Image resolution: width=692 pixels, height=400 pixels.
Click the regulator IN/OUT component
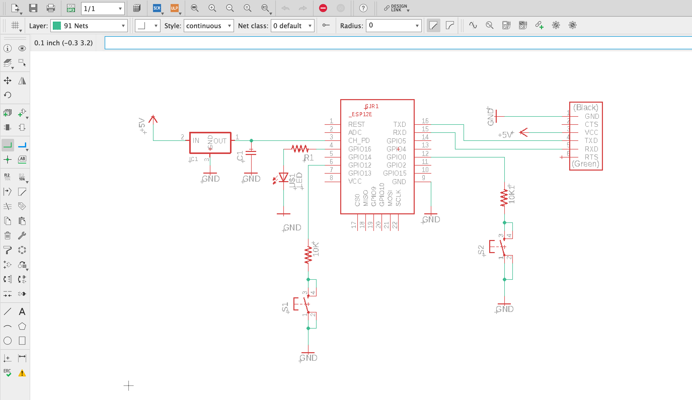[210, 143]
